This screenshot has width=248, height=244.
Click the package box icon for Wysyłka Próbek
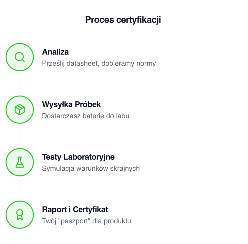[20, 110]
